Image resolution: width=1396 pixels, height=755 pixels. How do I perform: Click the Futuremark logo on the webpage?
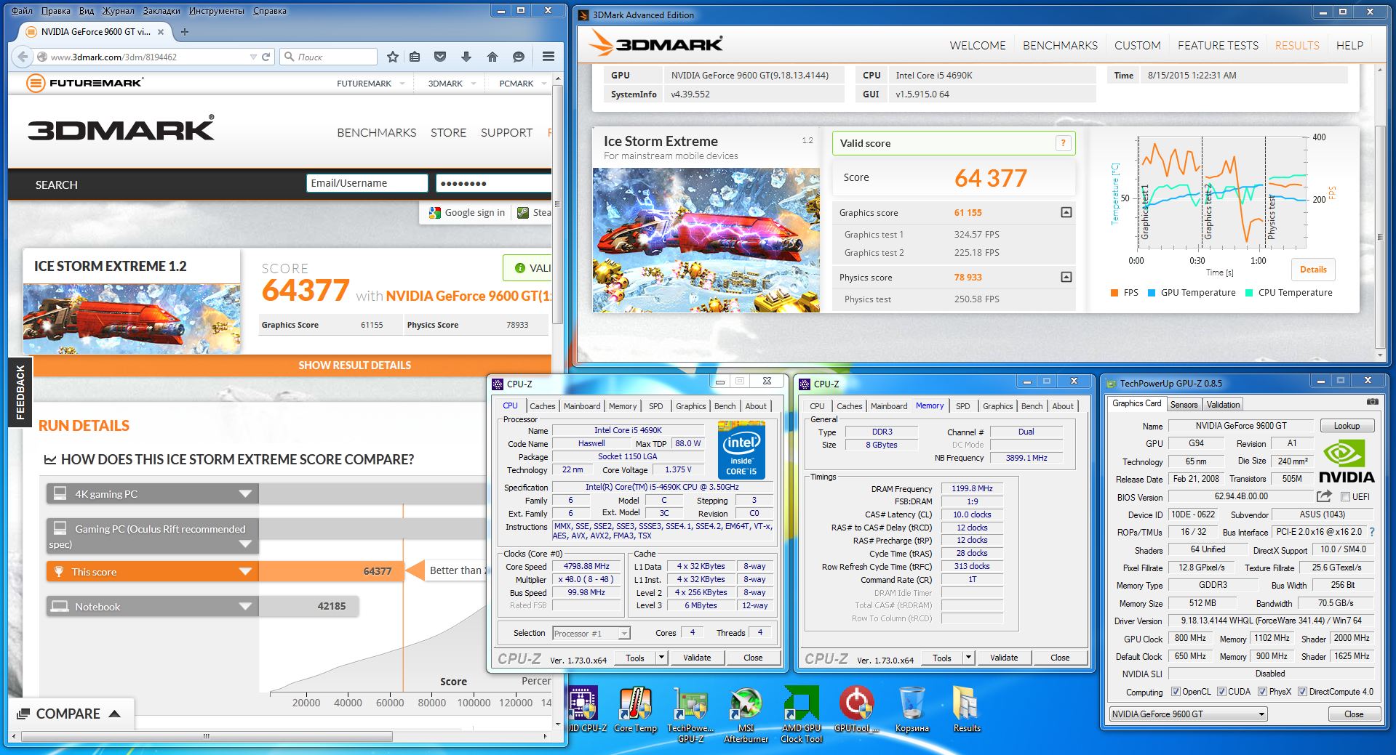point(84,83)
